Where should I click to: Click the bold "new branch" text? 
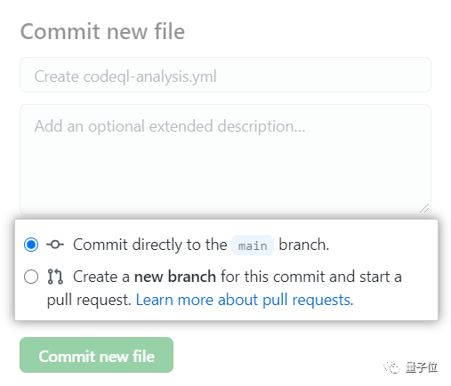[175, 277]
